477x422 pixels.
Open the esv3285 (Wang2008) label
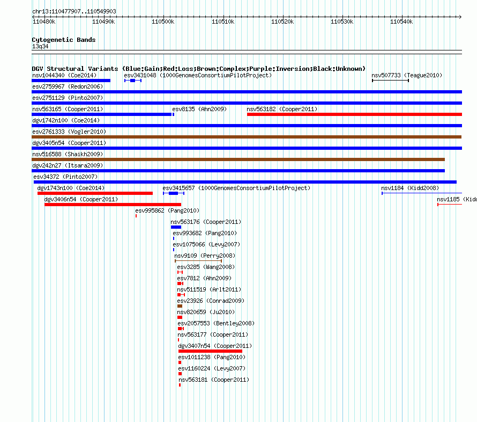[206, 267]
